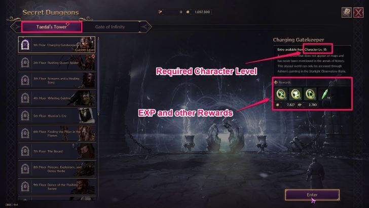Open the help guide book icon

(x=346, y=13)
